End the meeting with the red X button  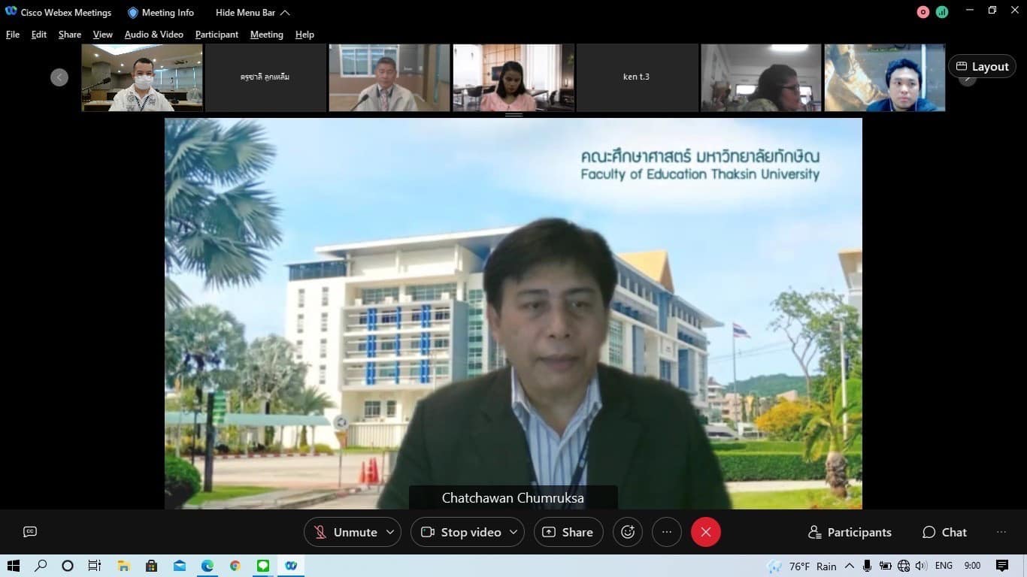click(x=706, y=532)
